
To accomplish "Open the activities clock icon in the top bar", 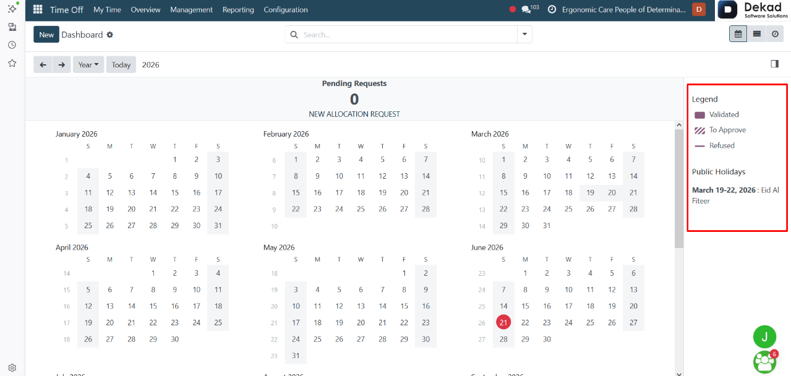I will pos(552,10).
